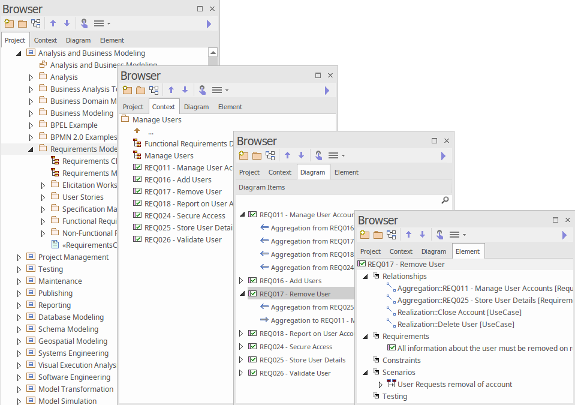This screenshot has width=575, height=405.
Task: Expand the Project Management tree node
Action: tap(19, 257)
